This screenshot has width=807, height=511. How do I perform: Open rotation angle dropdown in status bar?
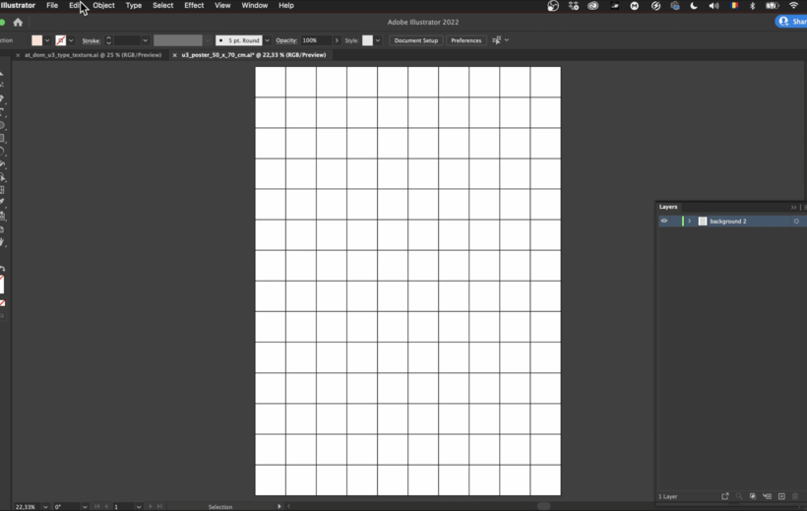click(x=85, y=507)
